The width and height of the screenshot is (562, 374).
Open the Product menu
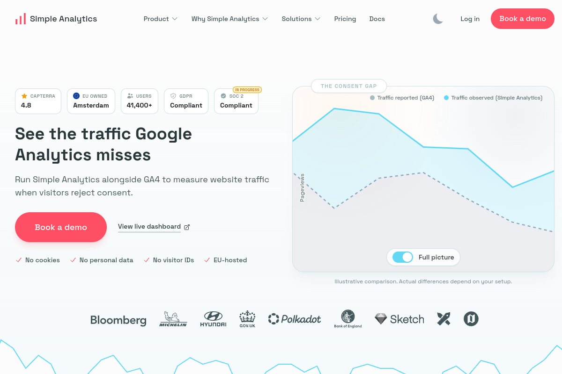click(x=161, y=19)
